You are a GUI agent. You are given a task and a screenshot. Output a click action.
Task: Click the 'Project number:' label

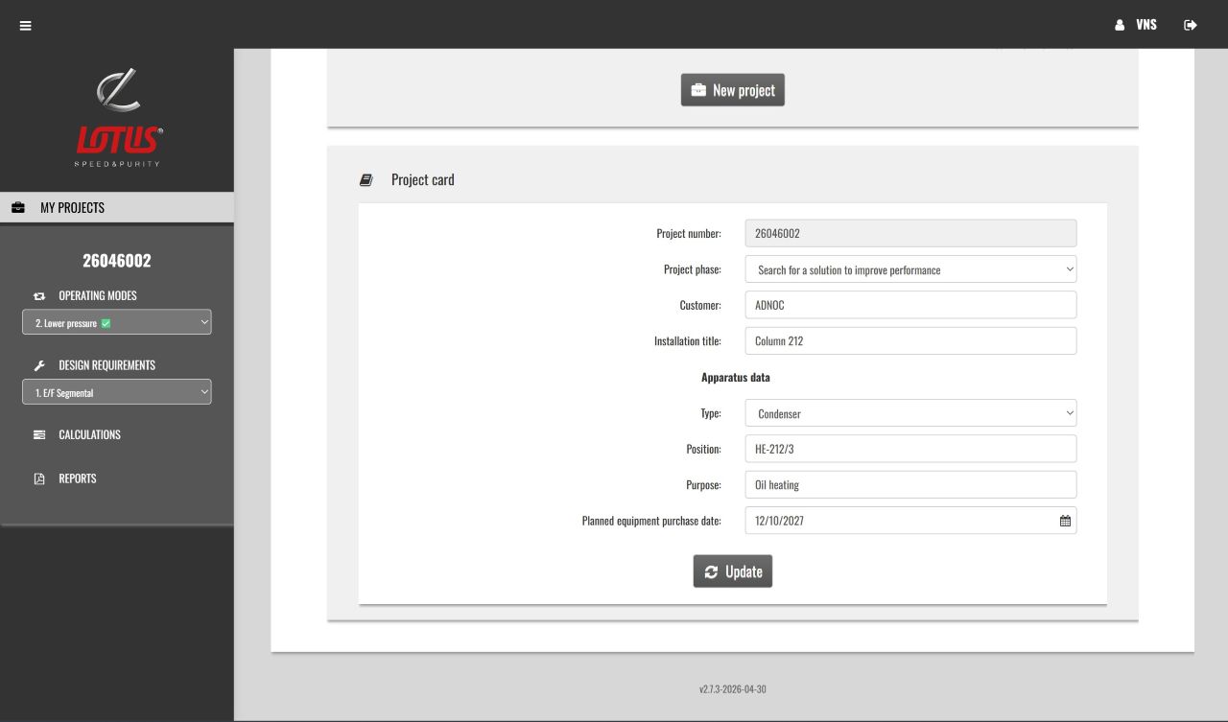click(689, 233)
